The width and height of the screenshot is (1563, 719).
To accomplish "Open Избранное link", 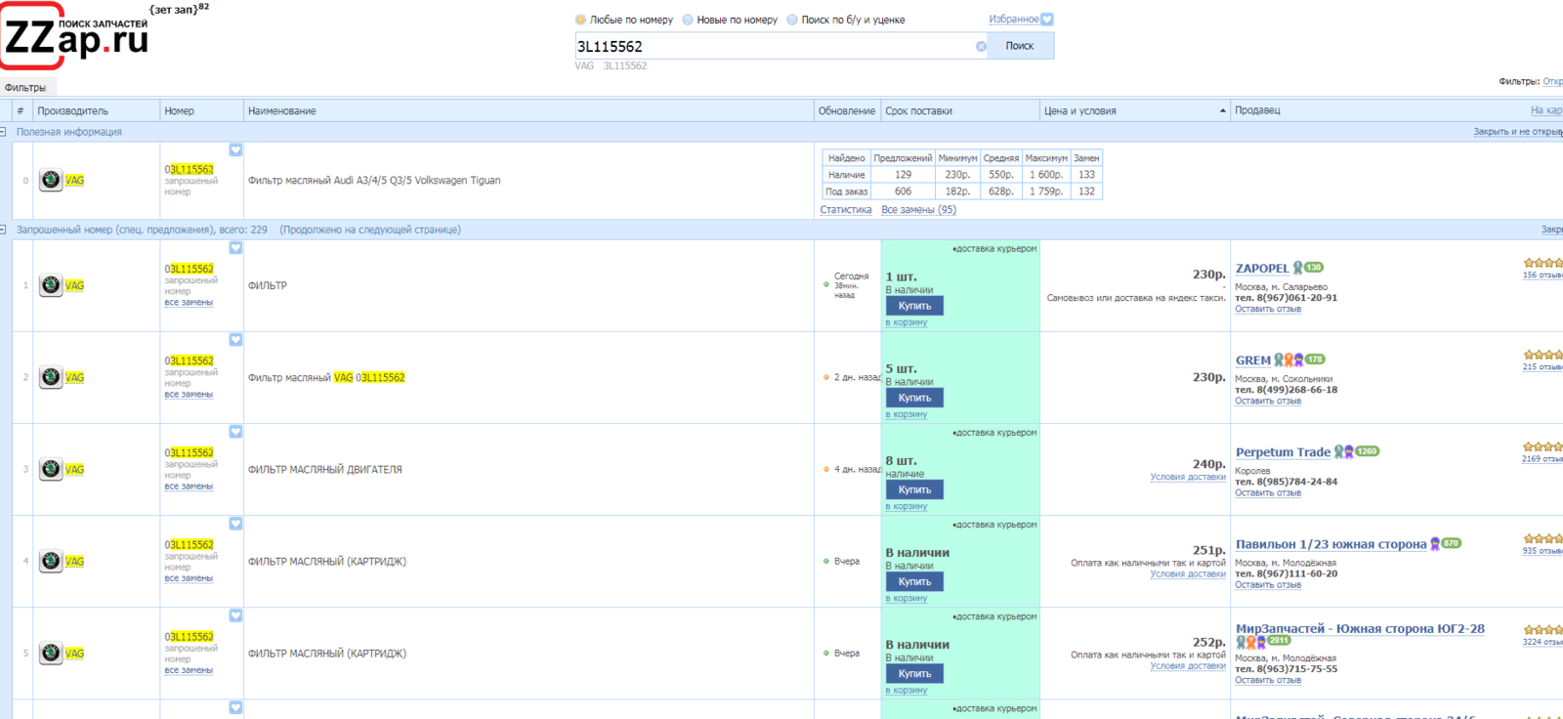I will [x=1014, y=20].
